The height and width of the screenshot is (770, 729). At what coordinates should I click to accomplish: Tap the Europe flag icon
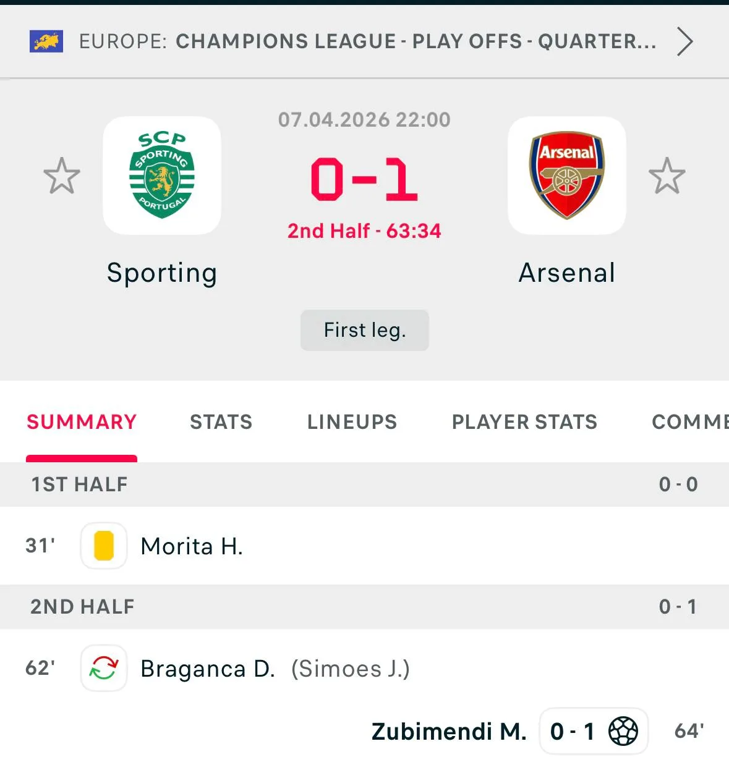[46, 41]
